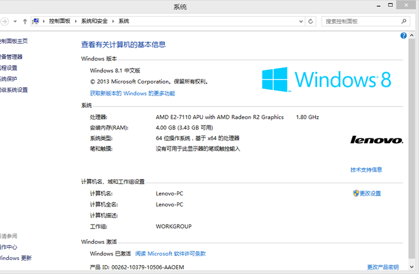Select 系统和安全 in the breadcrumb

(x=94, y=21)
